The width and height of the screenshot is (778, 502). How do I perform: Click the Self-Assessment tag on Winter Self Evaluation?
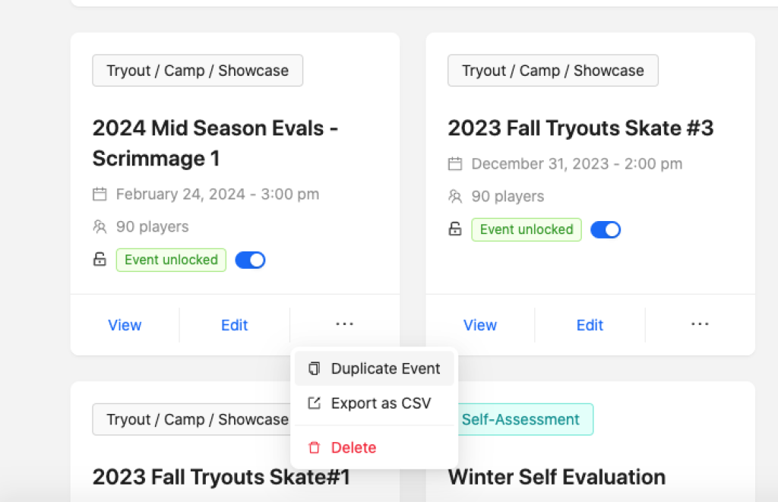(520, 419)
